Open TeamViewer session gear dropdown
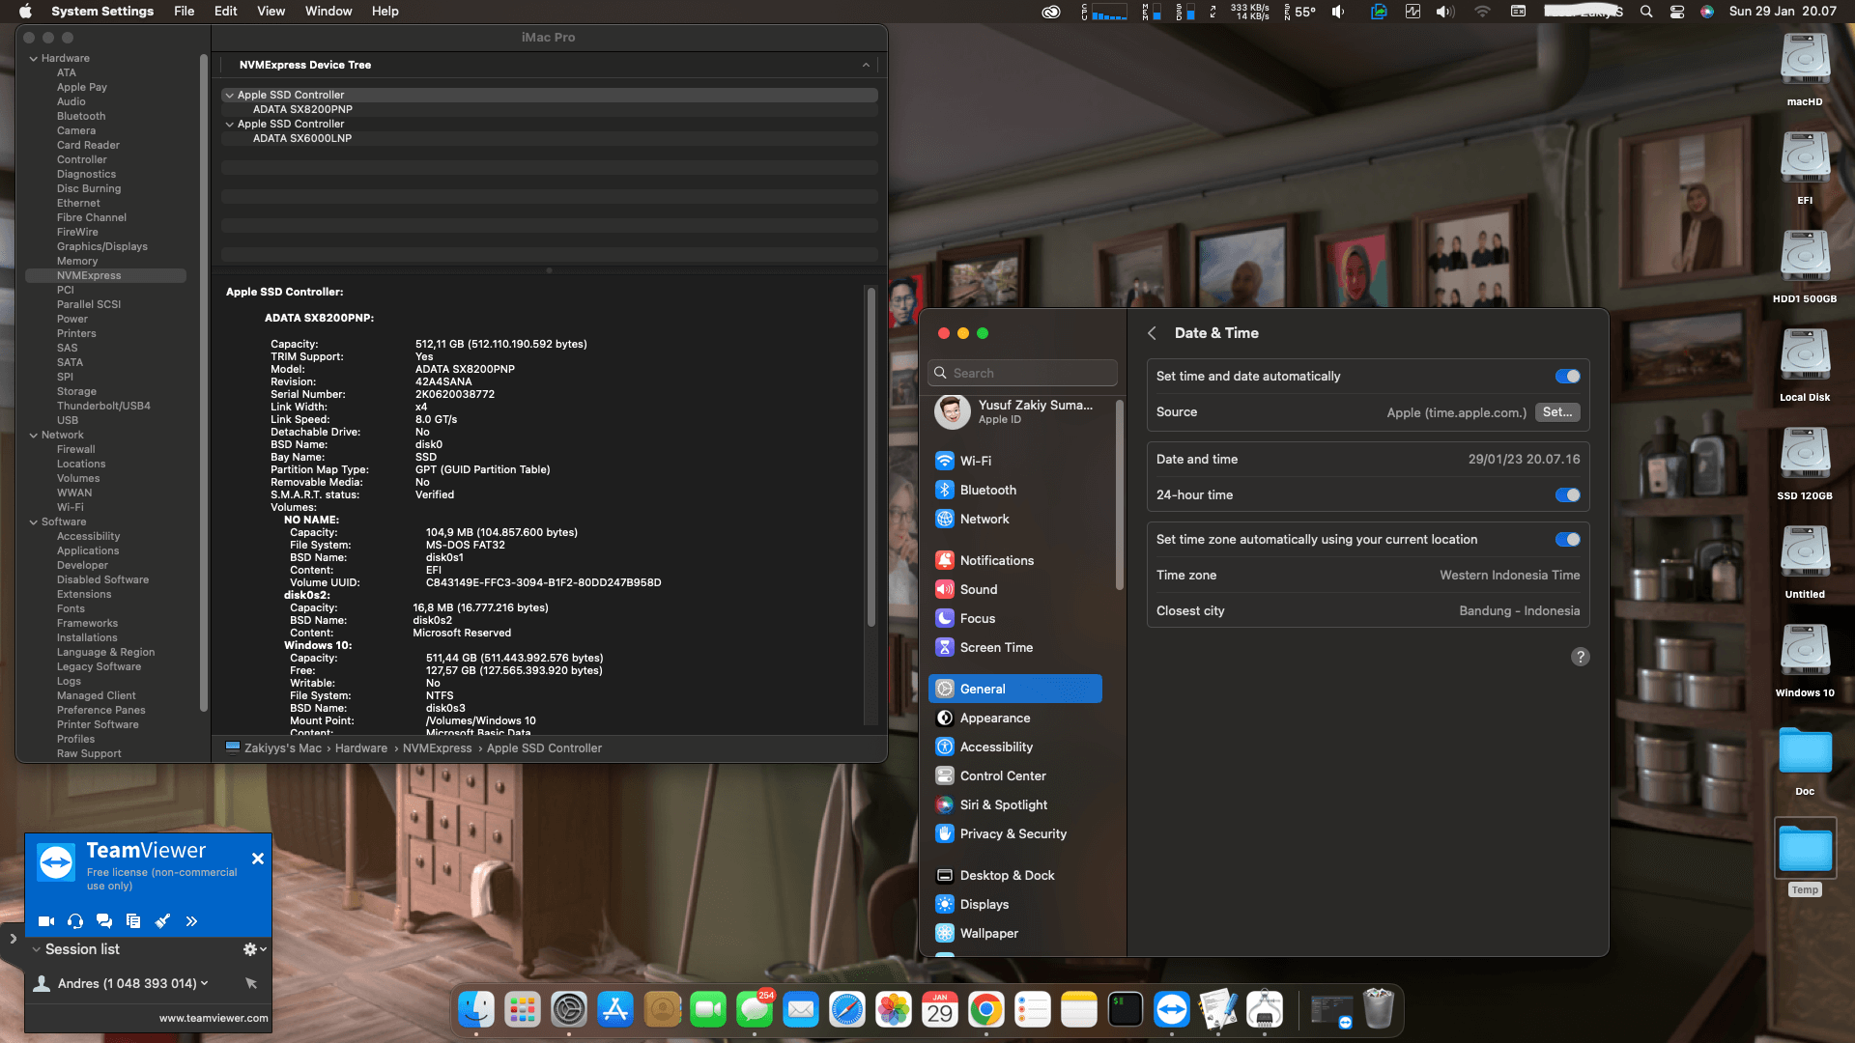Screen dimensions: 1855x1043 click(255, 949)
